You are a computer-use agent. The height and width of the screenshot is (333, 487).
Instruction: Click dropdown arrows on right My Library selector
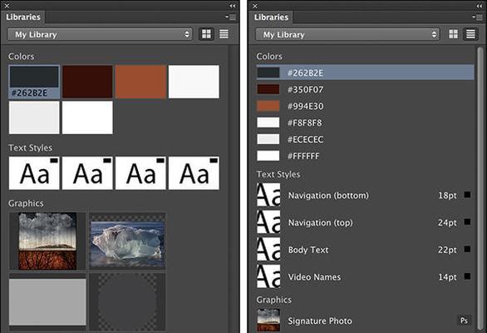tap(434, 34)
